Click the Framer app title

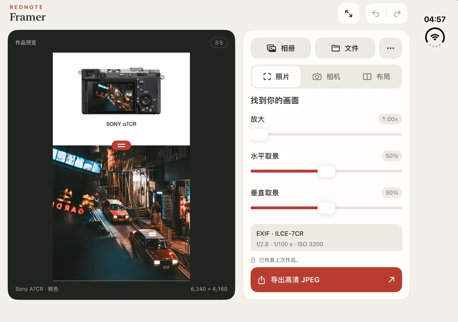pos(27,17)
